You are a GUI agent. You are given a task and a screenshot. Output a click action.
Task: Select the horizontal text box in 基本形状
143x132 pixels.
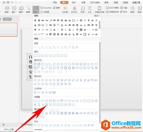(35, 64)
